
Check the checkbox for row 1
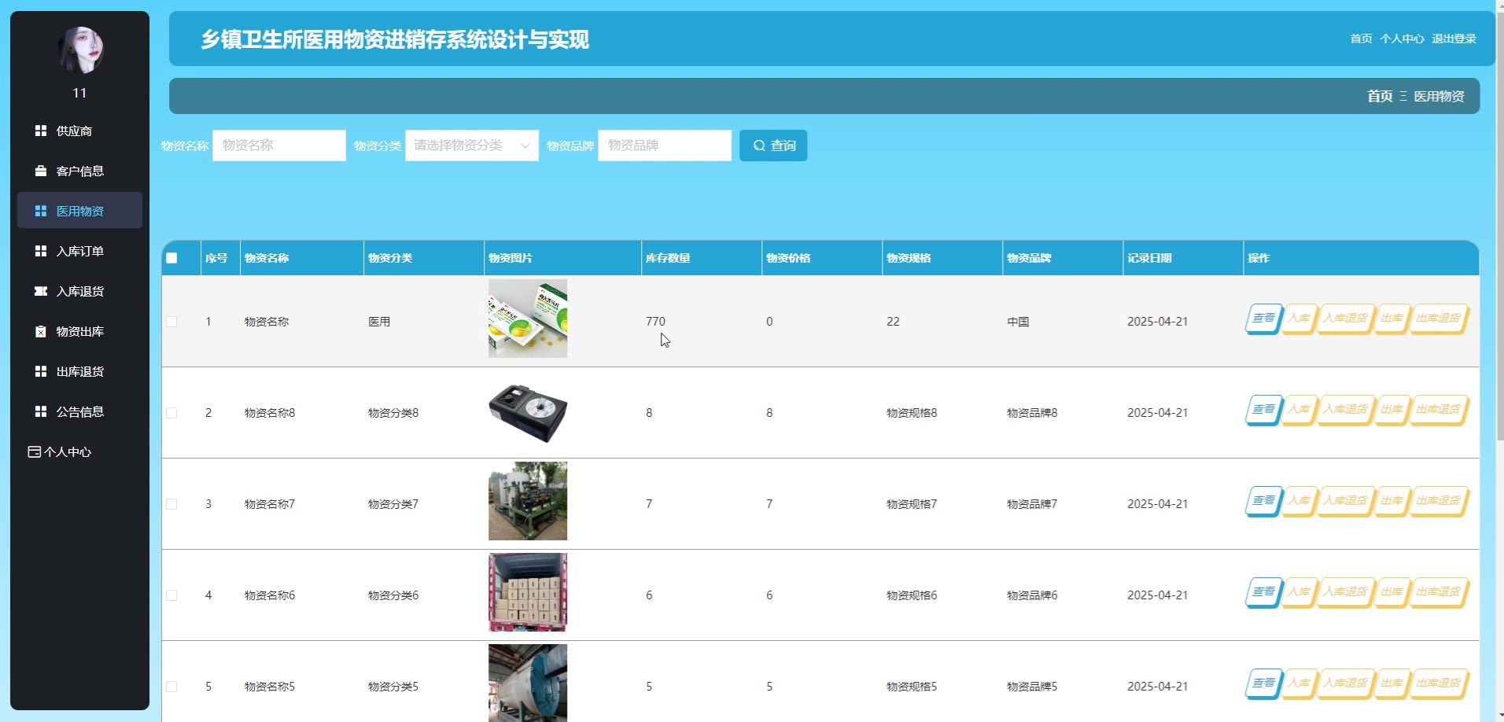click(171, 322)
